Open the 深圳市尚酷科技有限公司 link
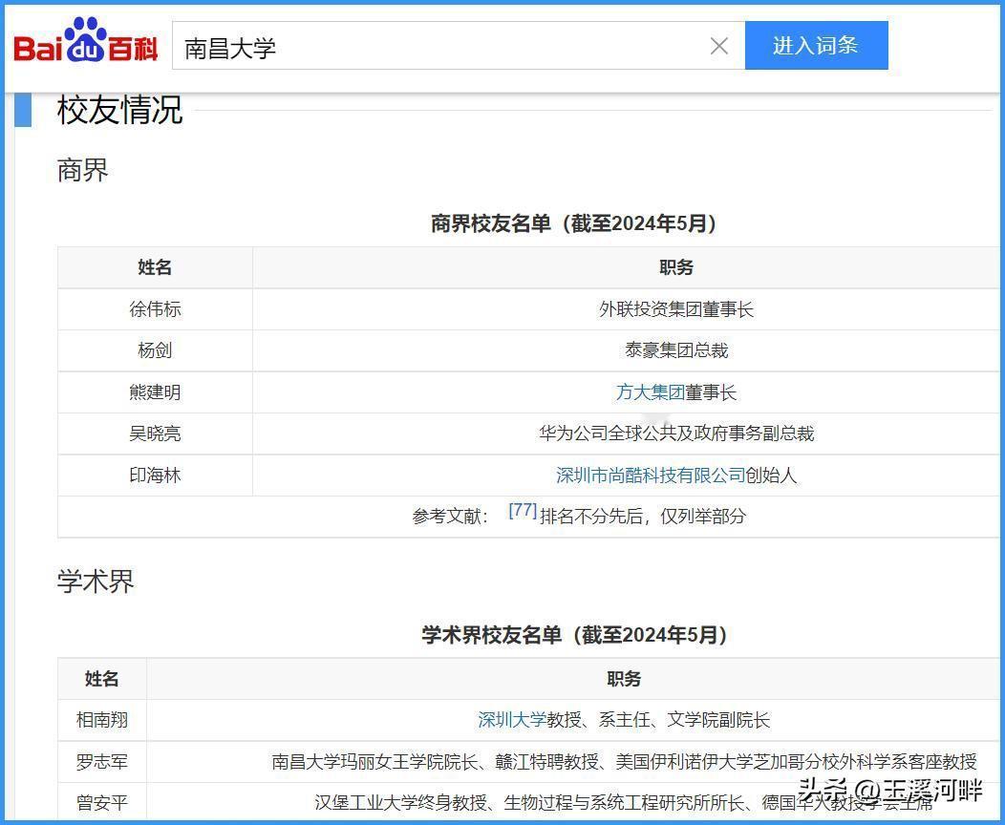 (650, 476)
